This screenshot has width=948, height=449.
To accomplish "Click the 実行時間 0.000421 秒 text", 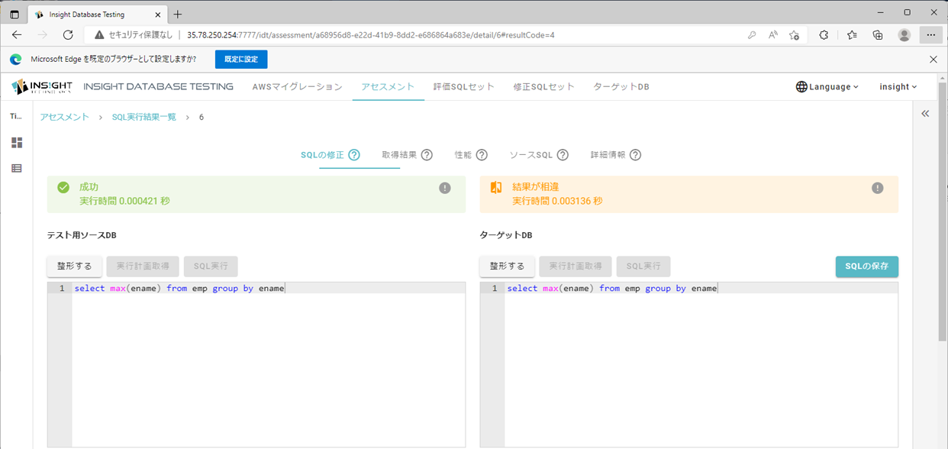I will click(x=124, y=201).
